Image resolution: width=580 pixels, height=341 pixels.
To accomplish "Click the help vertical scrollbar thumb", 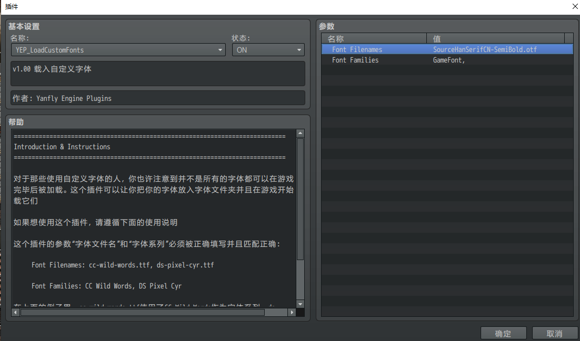I will 301,200.
